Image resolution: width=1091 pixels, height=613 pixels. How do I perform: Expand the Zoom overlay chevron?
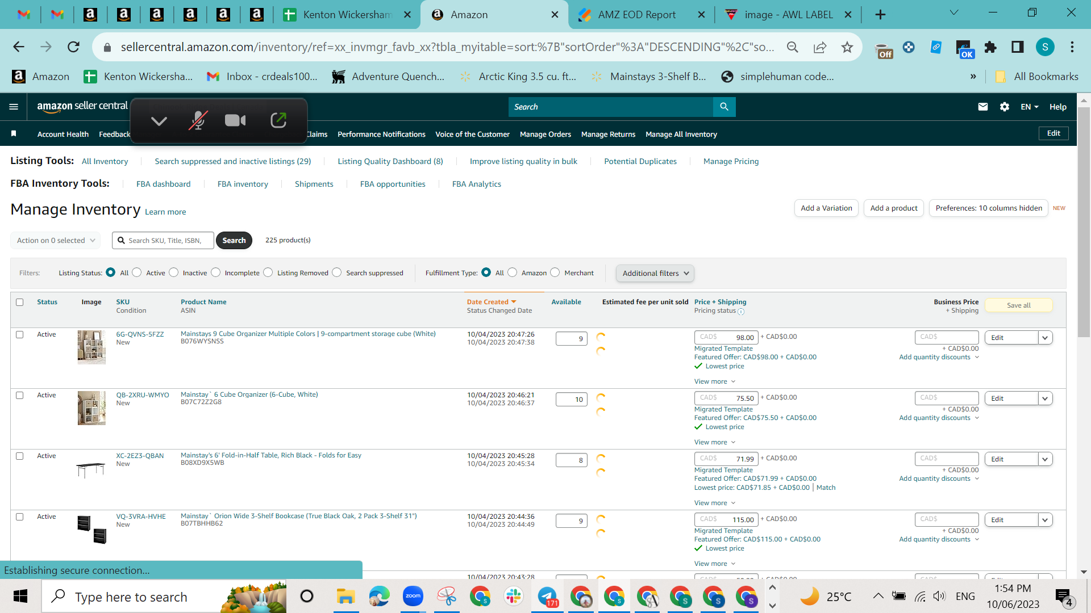pos(159,121)
